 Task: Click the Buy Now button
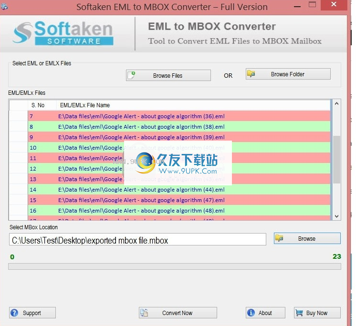click(317, 313)
